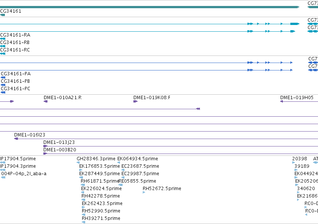Click the CG34161-RC transcript arrow glyph

click(3, 54)
